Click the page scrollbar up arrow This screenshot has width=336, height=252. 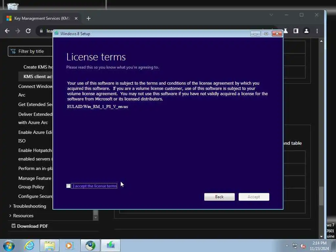point(321,41)
